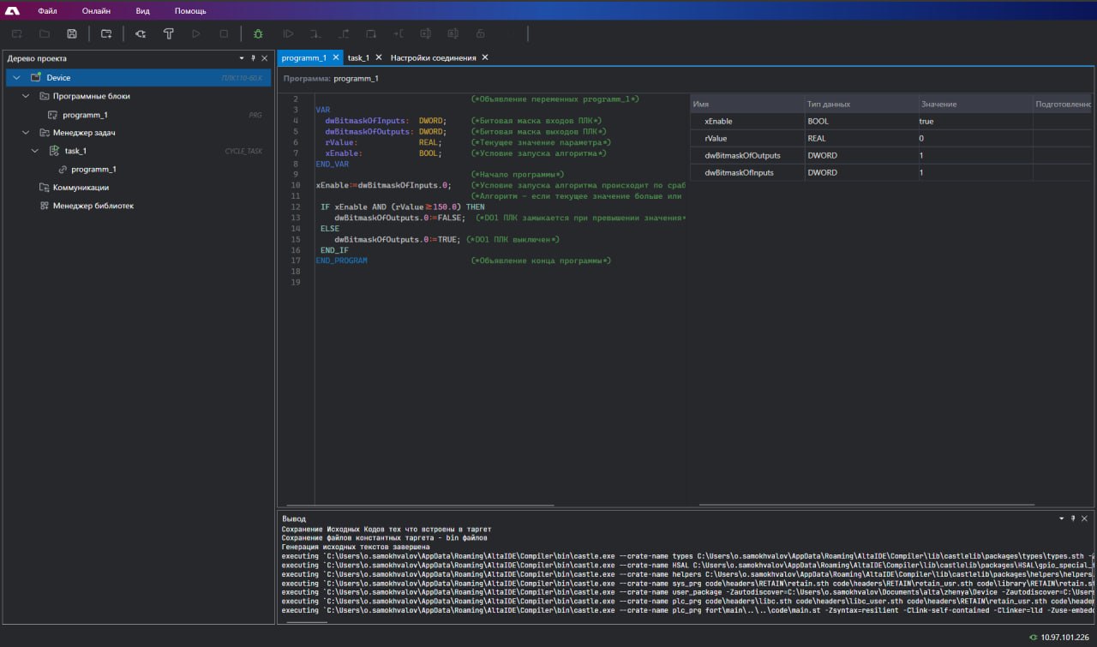Select Менеджер библиотек in project tree
Screen dimensions: 1097x647
(93, 206)
